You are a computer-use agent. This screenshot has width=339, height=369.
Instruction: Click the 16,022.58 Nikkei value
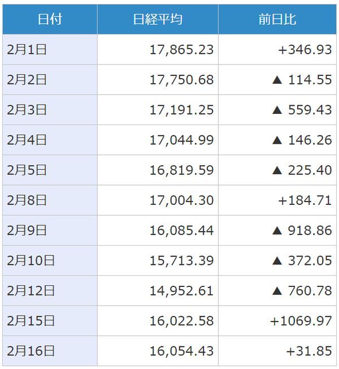pyautogui.click(x=181, y=321)
